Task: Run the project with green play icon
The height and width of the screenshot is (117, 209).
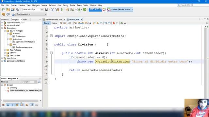Action: coord(62,9)
